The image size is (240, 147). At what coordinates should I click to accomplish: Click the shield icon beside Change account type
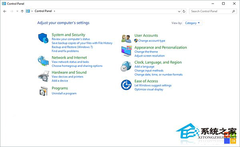pos(136,41)
